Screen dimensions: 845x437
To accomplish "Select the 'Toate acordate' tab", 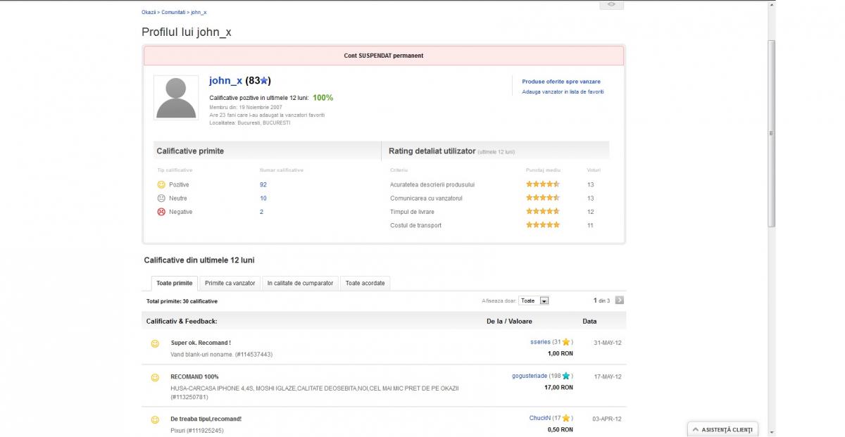I will [x=365, y=283].
